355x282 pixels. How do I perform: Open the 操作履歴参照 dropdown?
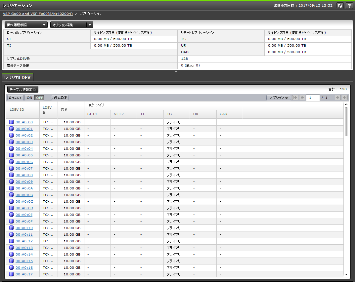(26, 25)
